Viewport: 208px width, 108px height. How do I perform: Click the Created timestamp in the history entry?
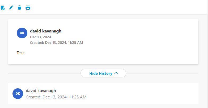56,97
